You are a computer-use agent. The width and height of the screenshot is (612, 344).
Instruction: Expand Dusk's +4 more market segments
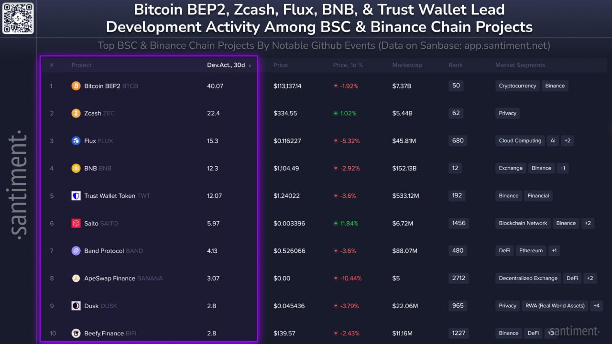(x=597, y=306)
